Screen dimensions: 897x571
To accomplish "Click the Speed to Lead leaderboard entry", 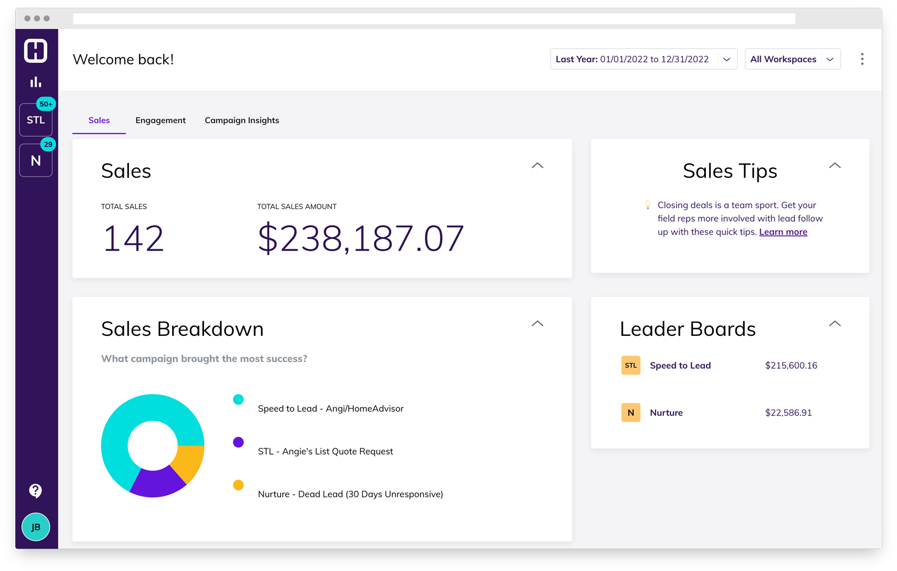I will tap(680, 366).
